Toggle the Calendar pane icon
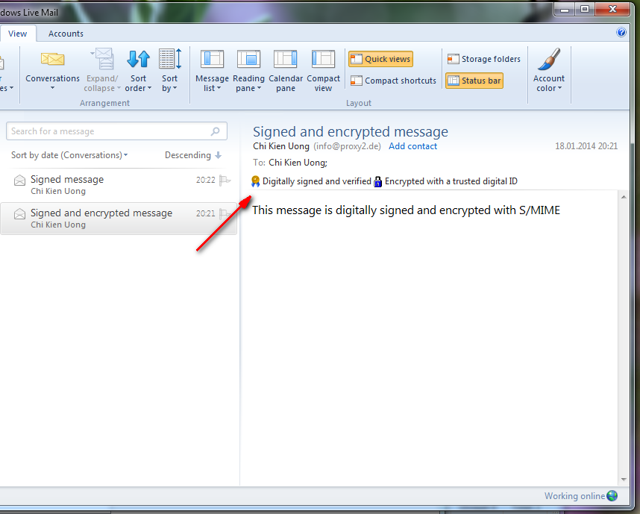Viewport: 640px width, 514px height. [x=285, y=59]
